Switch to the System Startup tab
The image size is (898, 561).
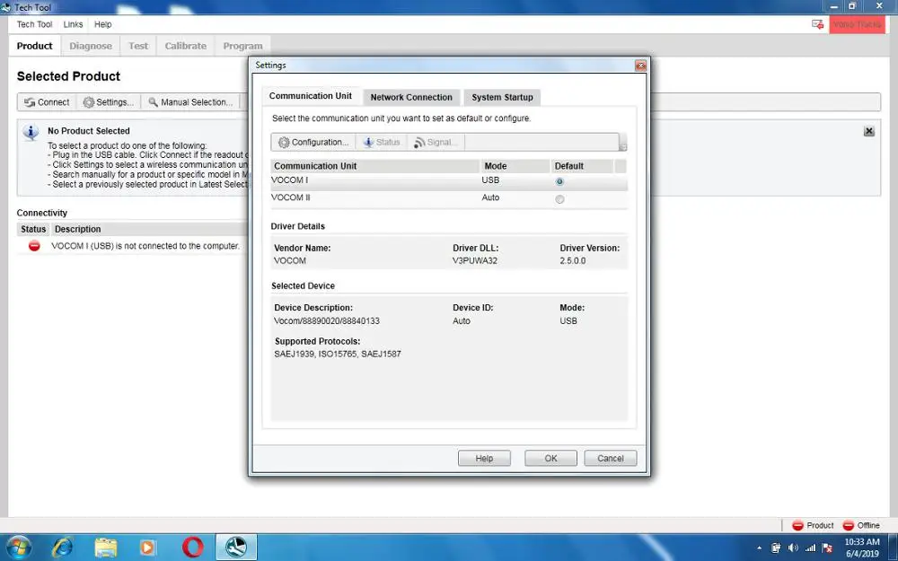(x=502, y=97)
